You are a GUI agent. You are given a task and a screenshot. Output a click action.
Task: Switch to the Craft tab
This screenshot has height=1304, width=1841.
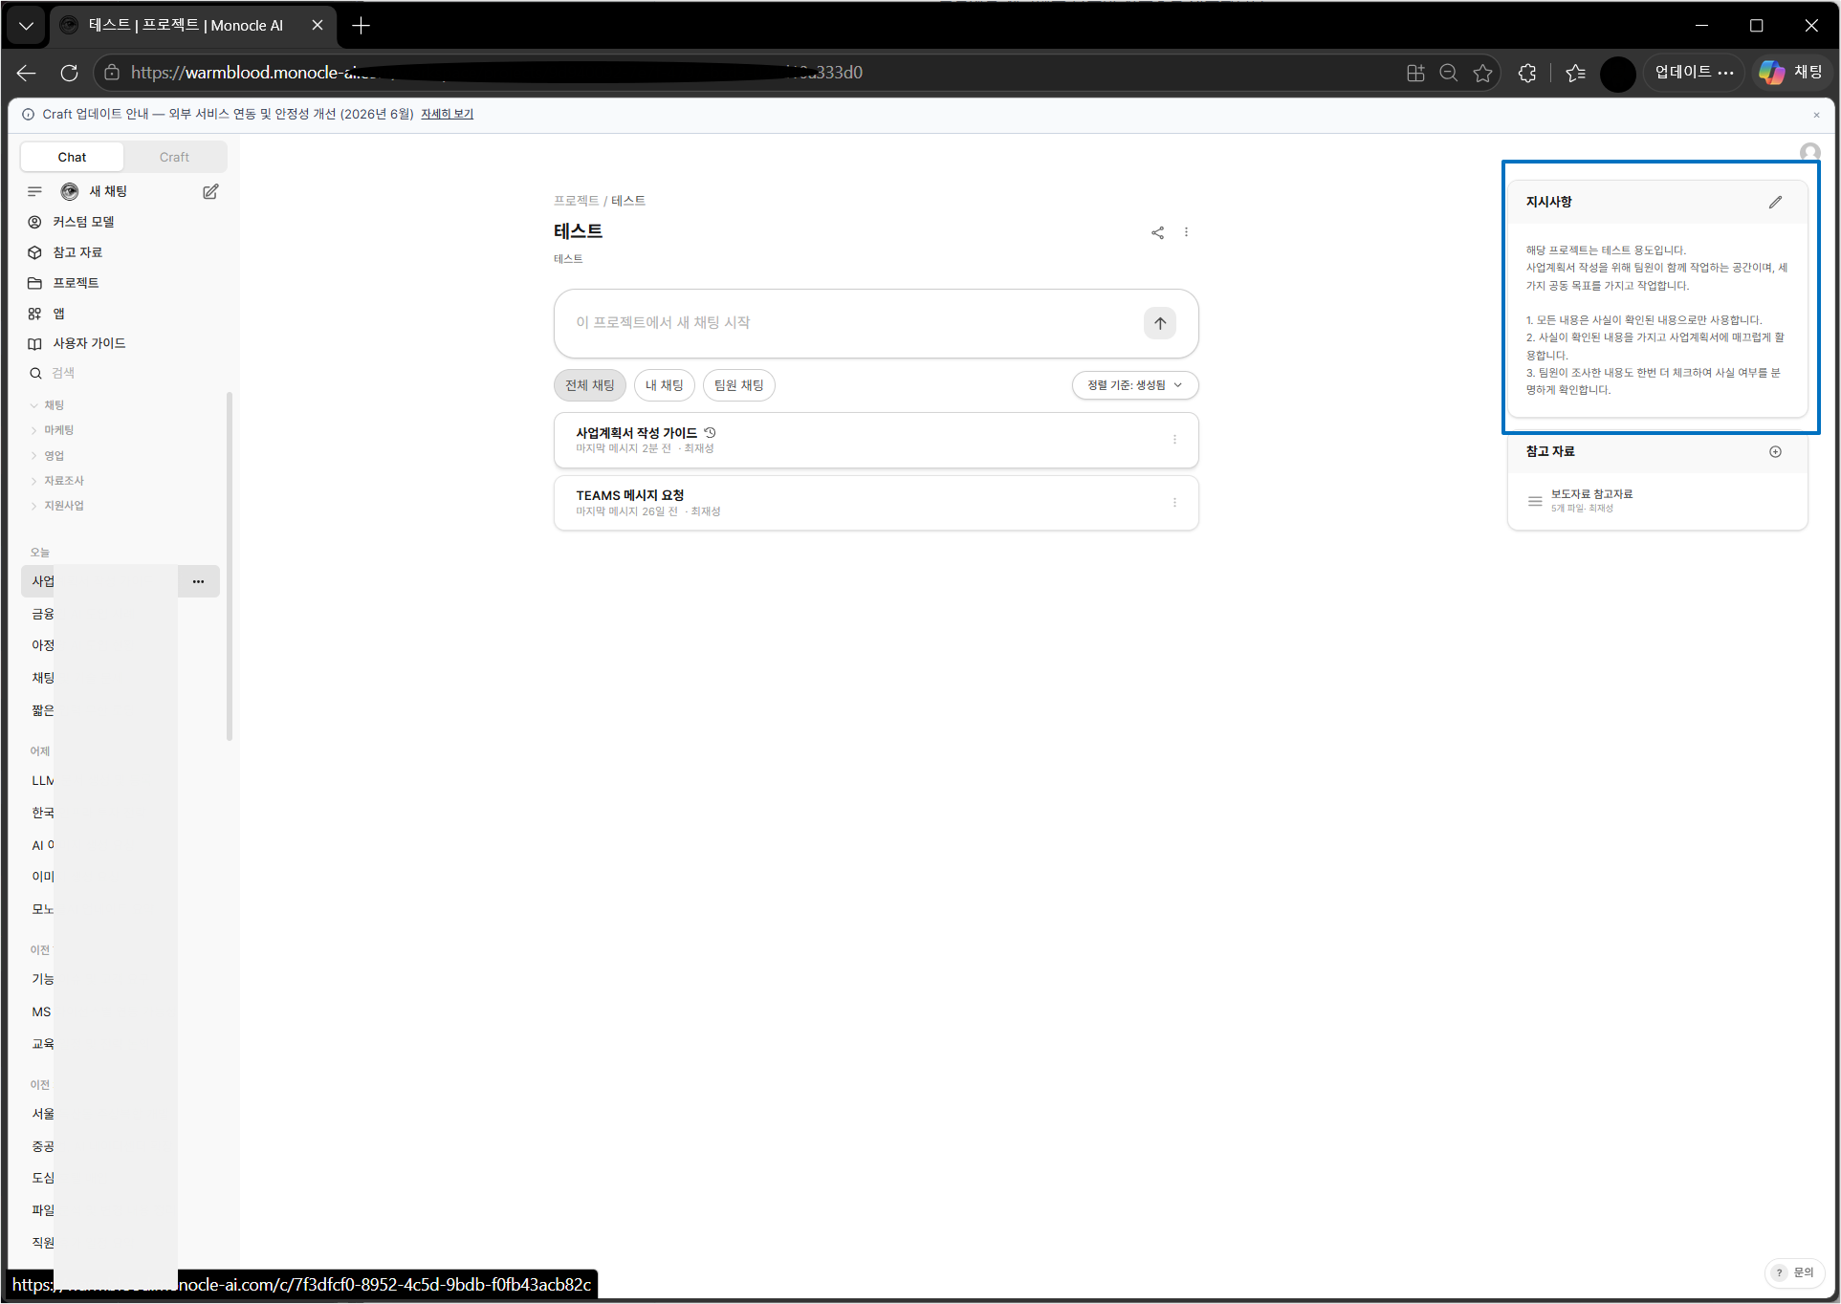[x=174, y=157]
